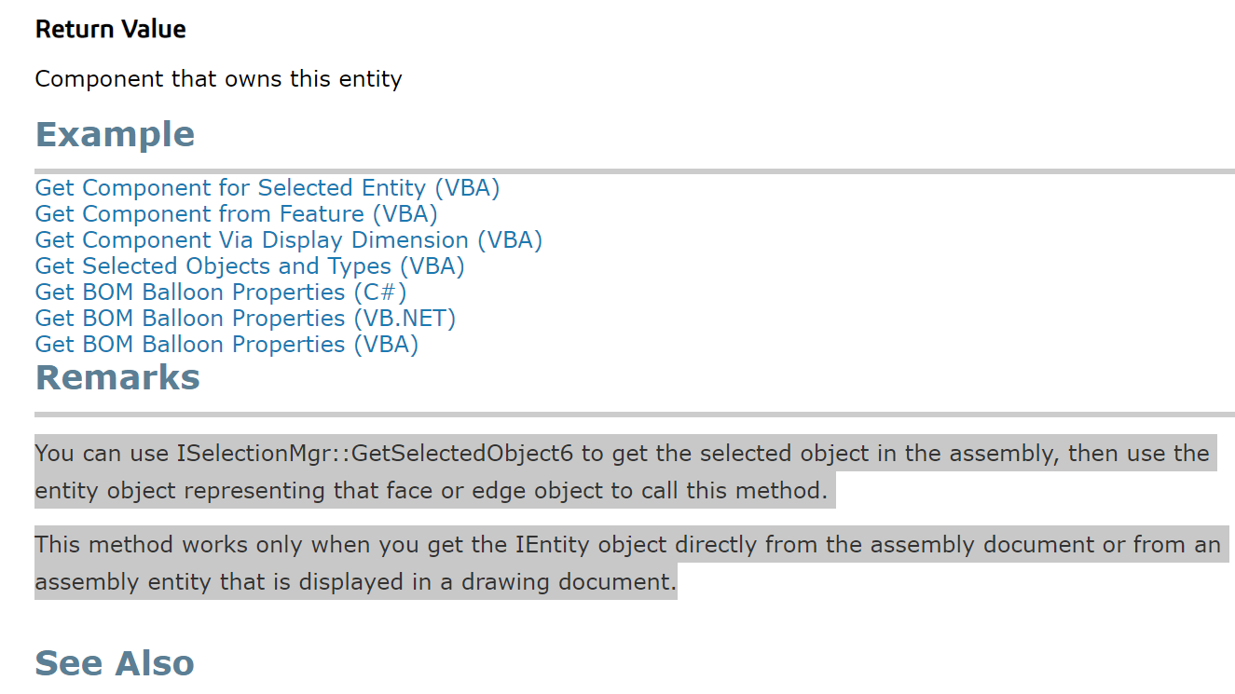Click the gray divider below Example heading
This screenshot has width=1235, height=694.
pyautogui.click(x=635, y=171)
